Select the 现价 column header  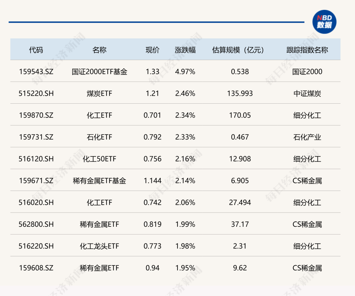point(153,50)
